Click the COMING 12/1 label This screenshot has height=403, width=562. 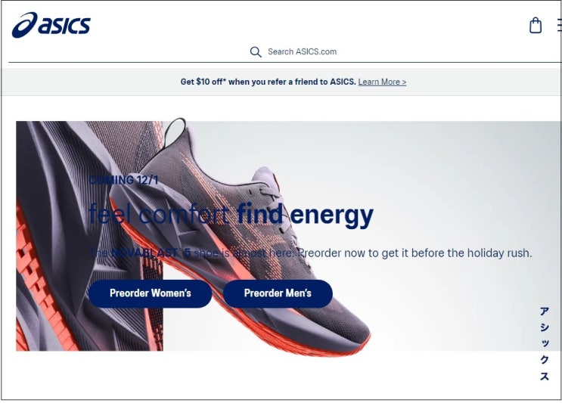123,180
